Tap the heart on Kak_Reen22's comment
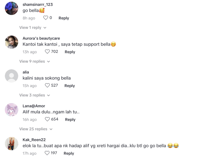The height and width of the screenshot is (158, 197). [x=47, y=153]
